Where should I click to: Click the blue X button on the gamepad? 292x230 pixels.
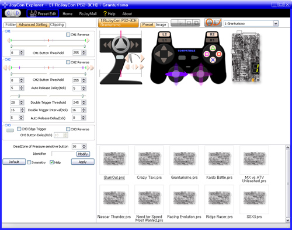click(213, 60)
